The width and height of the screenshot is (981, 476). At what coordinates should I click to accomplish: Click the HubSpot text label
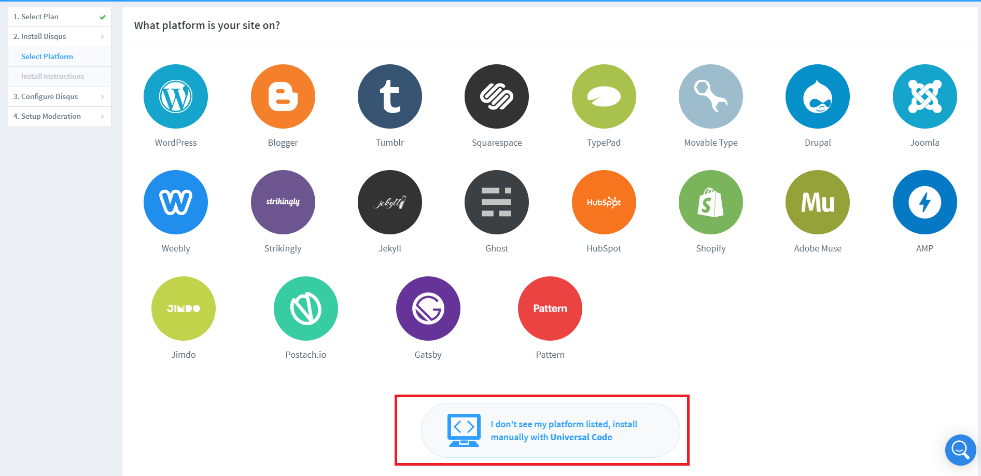tap(604, 248)
